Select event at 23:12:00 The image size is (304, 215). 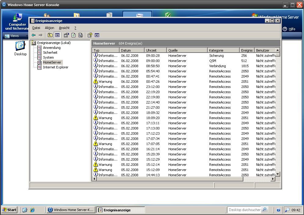184,87
